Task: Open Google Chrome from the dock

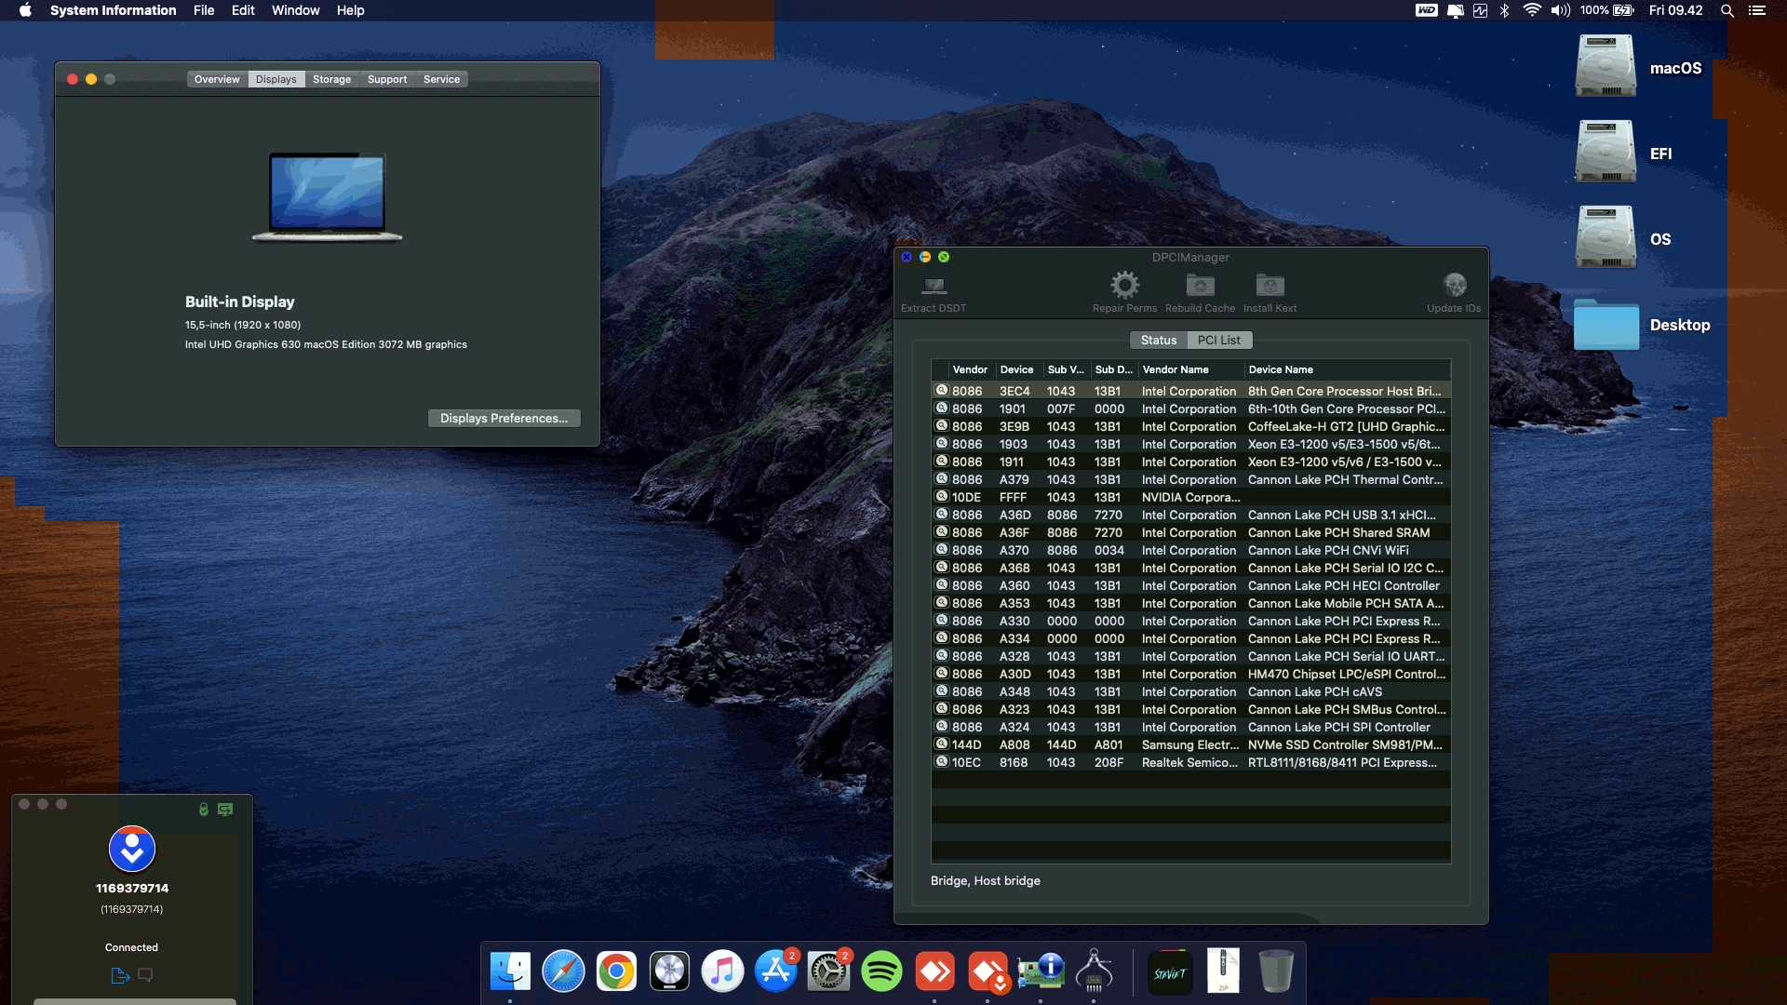Action: pos(616,971)
